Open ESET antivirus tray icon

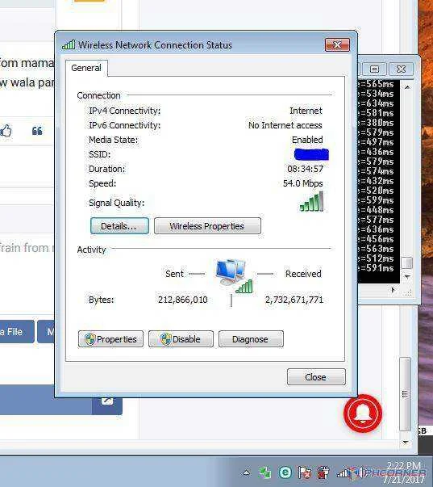[285, 472]
